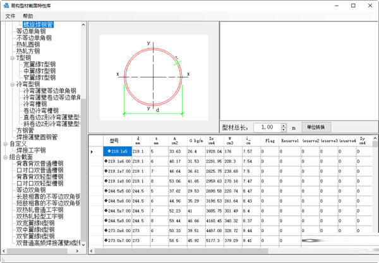Collapse the T型钢 tree node
Viewport: 379px width, 263px height.
[x=12, y=57]
